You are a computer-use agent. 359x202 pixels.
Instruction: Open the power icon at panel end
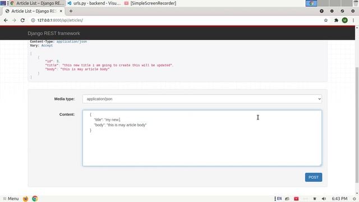[354, 199]
